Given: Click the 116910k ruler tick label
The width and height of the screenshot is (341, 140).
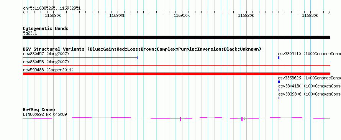Looking at the screenshot, I should pos(182,15).
